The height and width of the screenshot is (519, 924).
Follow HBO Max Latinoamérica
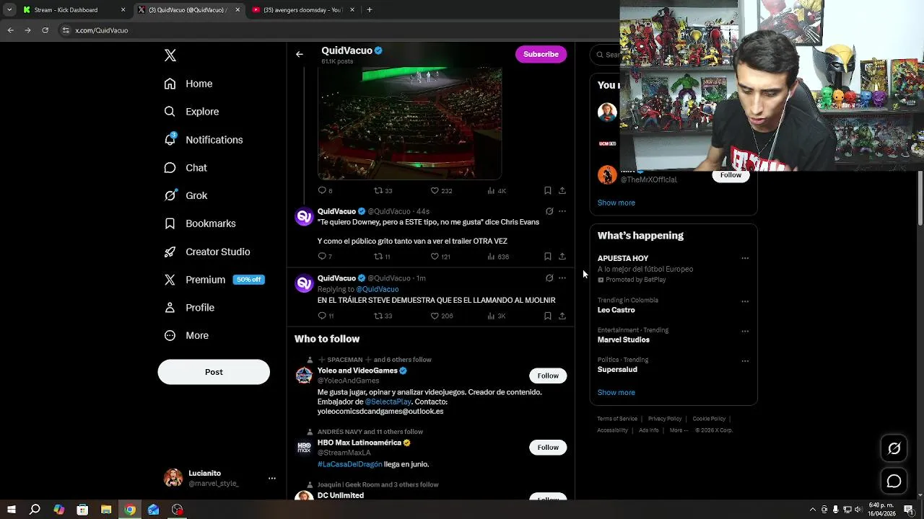(x=548, y=447)
